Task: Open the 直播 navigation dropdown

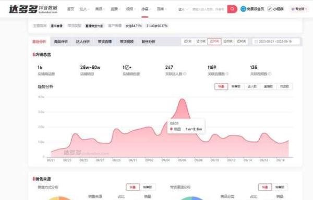Action: (115, 9)
